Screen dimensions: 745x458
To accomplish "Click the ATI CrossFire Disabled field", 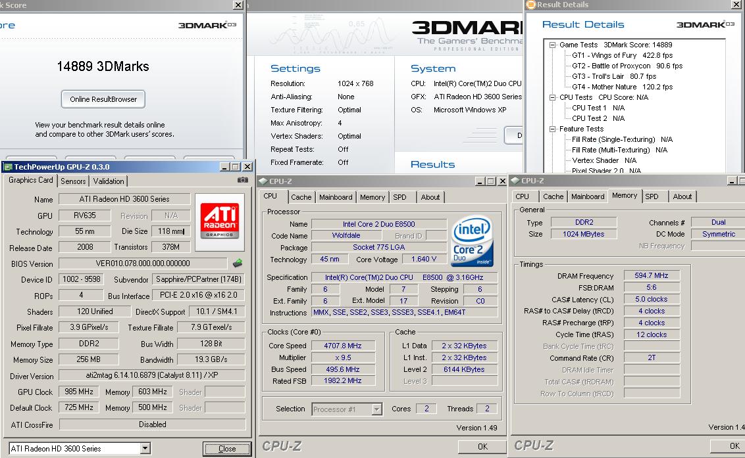I will click(152, 424).
